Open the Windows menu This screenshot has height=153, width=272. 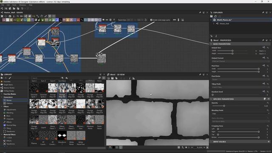(23, 5)
